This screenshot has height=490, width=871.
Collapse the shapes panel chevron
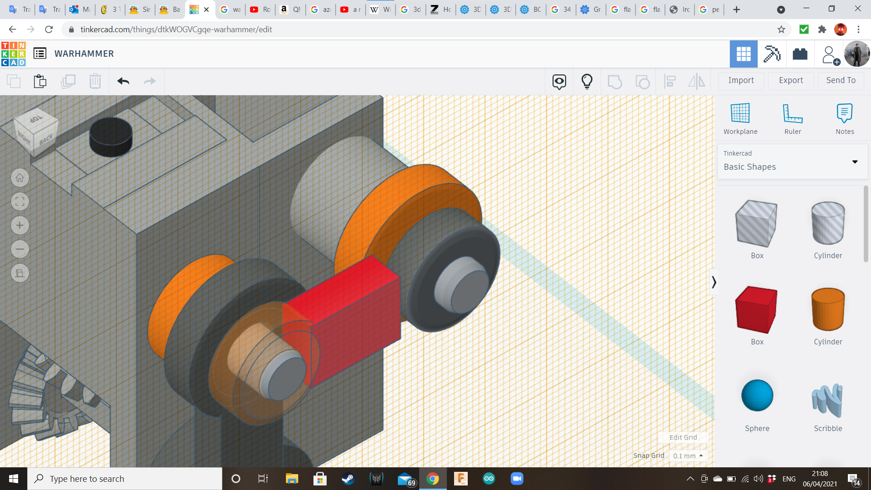(714, 282)
